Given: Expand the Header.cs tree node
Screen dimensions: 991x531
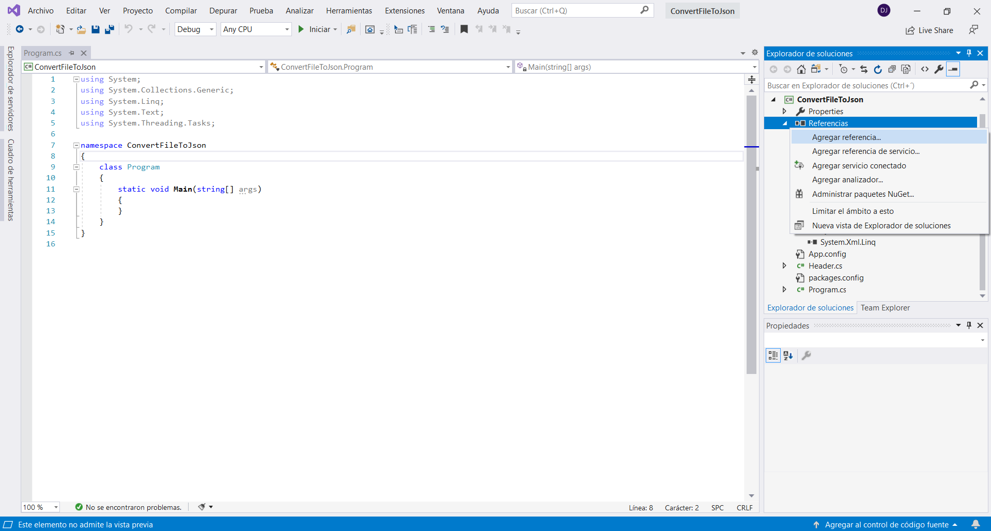Looking at the screenshot, I should tap(784, 265).
